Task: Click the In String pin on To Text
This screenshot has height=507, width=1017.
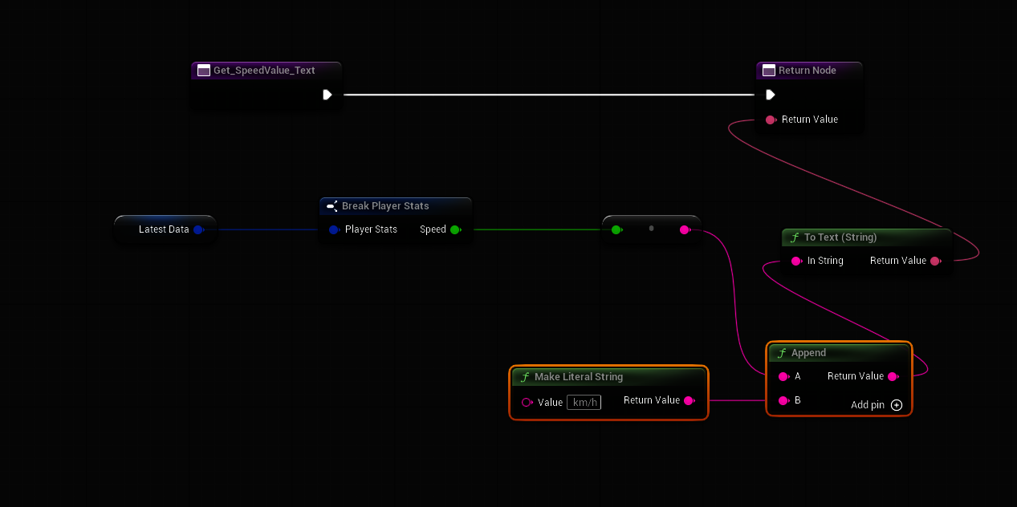Action: coord(796,261)
